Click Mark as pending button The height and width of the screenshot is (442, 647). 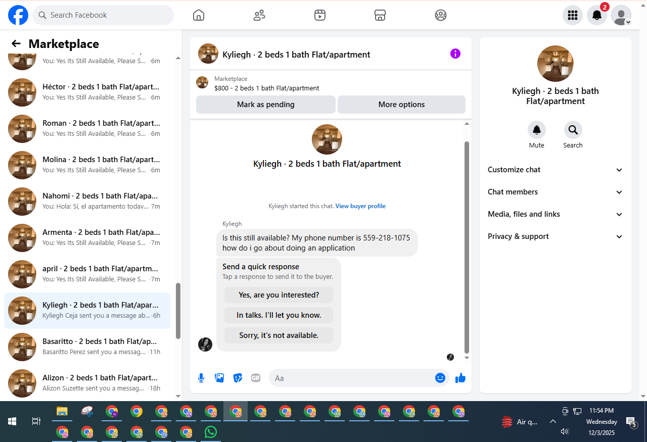[x=266, y=105]
